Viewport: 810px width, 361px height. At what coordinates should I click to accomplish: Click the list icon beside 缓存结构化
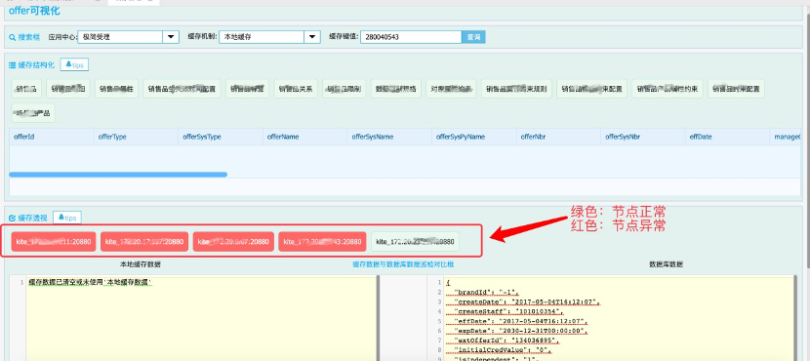[13, 65]
